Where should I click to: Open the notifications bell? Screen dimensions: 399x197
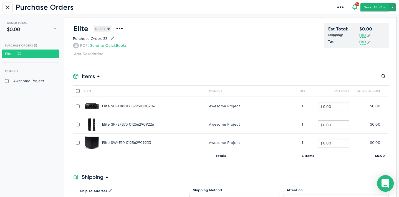click(x=355, y=7)
